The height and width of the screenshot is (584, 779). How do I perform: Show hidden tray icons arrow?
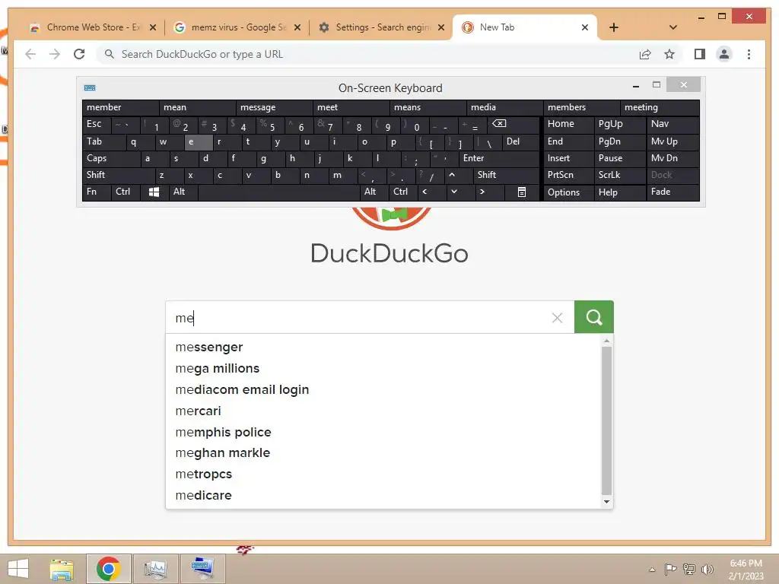tap(652, 569)
